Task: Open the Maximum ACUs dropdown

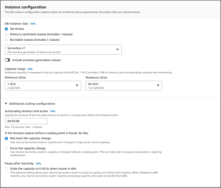Action: pyautogui.click(x=123, y=86)
